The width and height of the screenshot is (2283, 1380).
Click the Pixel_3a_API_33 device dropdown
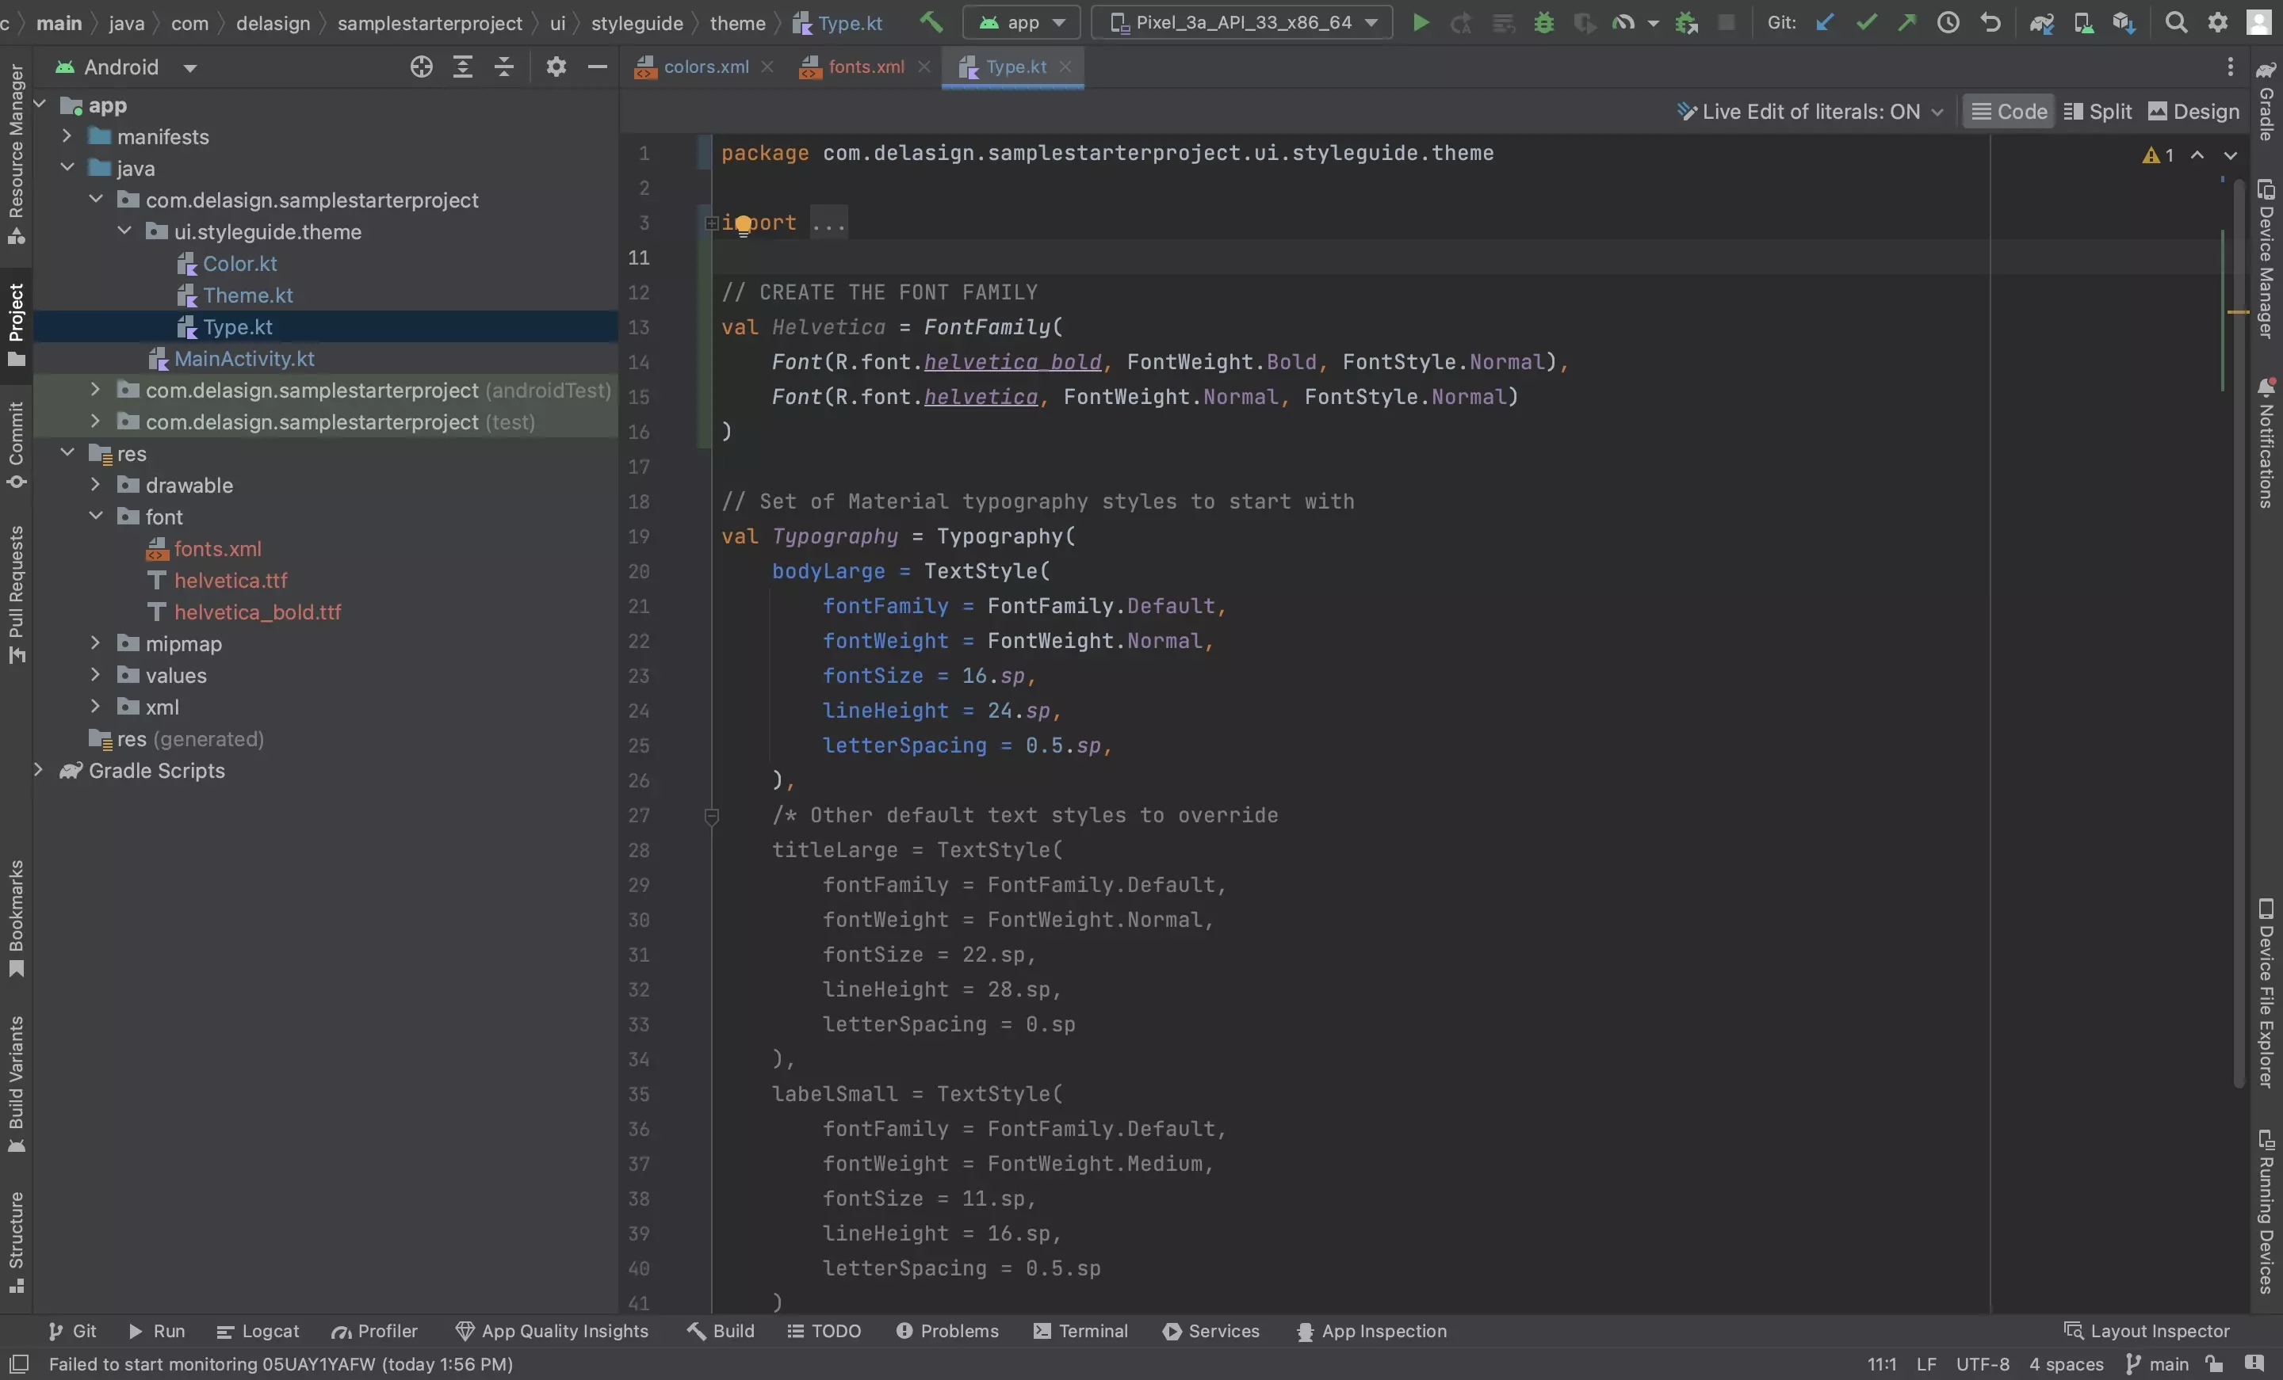[x=1243, y=21]
